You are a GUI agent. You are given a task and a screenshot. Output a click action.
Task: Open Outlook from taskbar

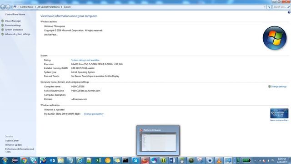(x=52, y=160)
